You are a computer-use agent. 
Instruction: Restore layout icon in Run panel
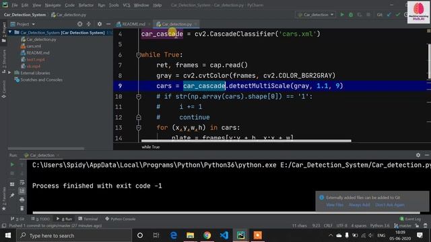point(12,184)
